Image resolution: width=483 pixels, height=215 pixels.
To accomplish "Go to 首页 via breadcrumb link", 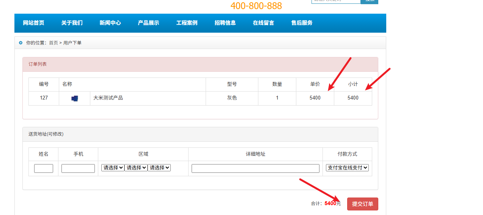I will click(53, 43).
